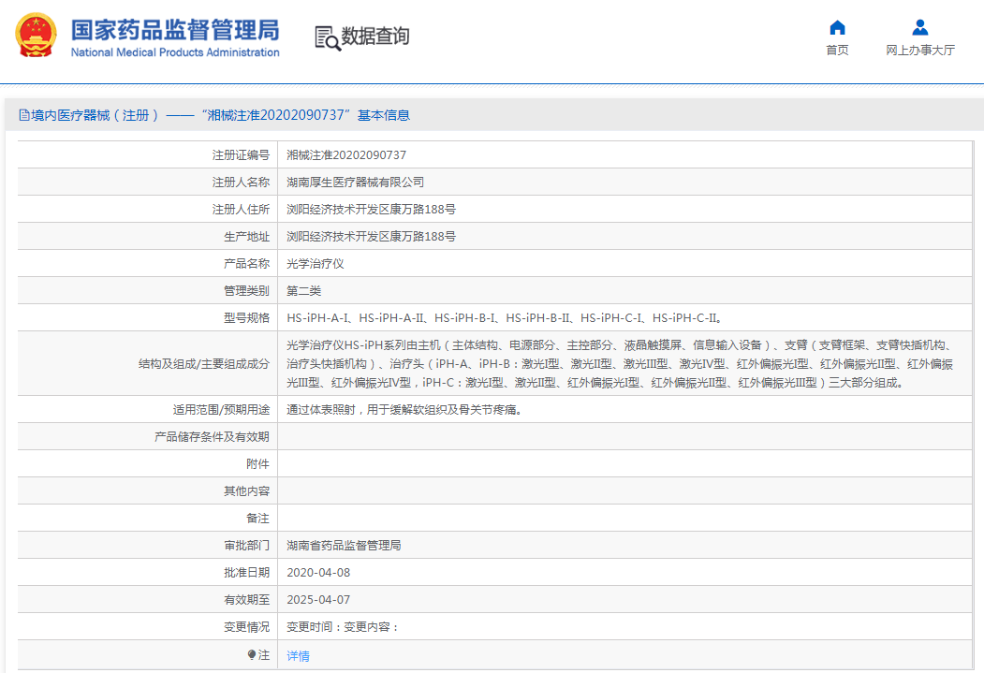Click National Medical Products Administration subtitle
The height and width of the screenshot is (673, 984).
point(175,52)
